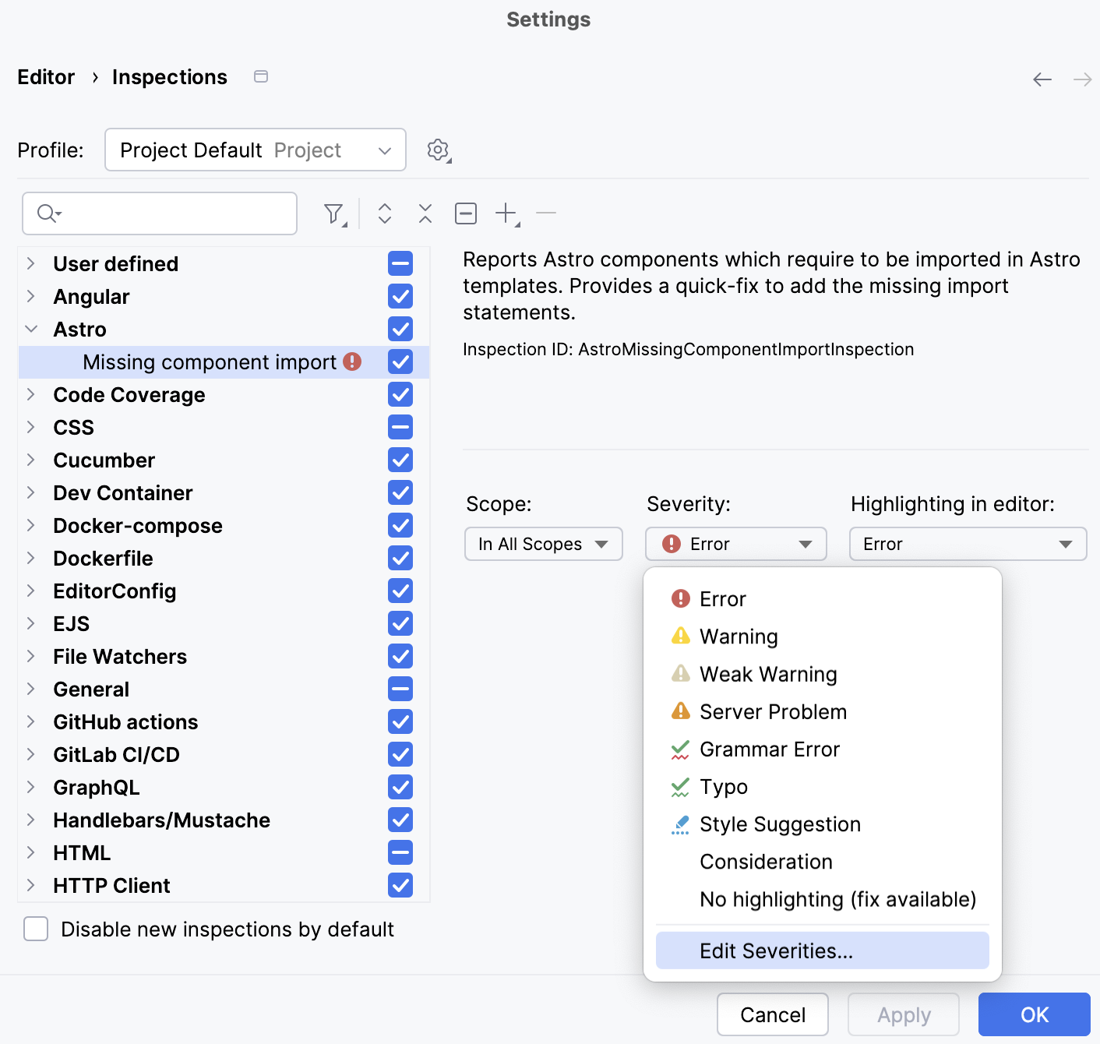The width and height of the screenshot is (1100, 1044).
Task: Click the OK button
Action: (1034, 1014)
